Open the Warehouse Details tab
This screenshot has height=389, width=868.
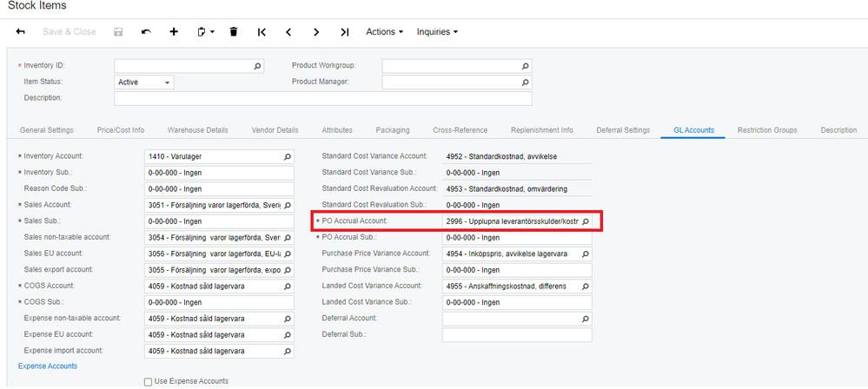point(197,130)
